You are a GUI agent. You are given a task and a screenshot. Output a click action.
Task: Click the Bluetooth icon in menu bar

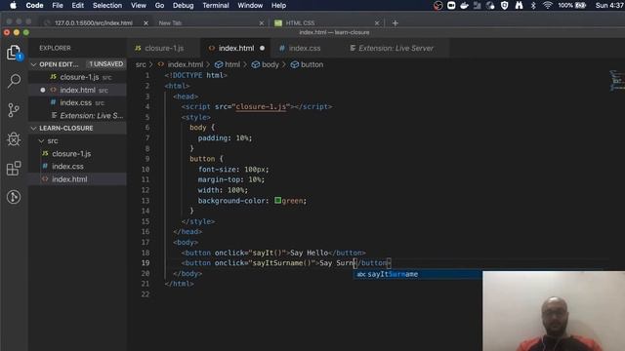click(533, 5)
